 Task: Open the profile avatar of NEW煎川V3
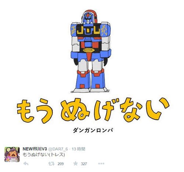pyautogui.click(x=12, y=154)
